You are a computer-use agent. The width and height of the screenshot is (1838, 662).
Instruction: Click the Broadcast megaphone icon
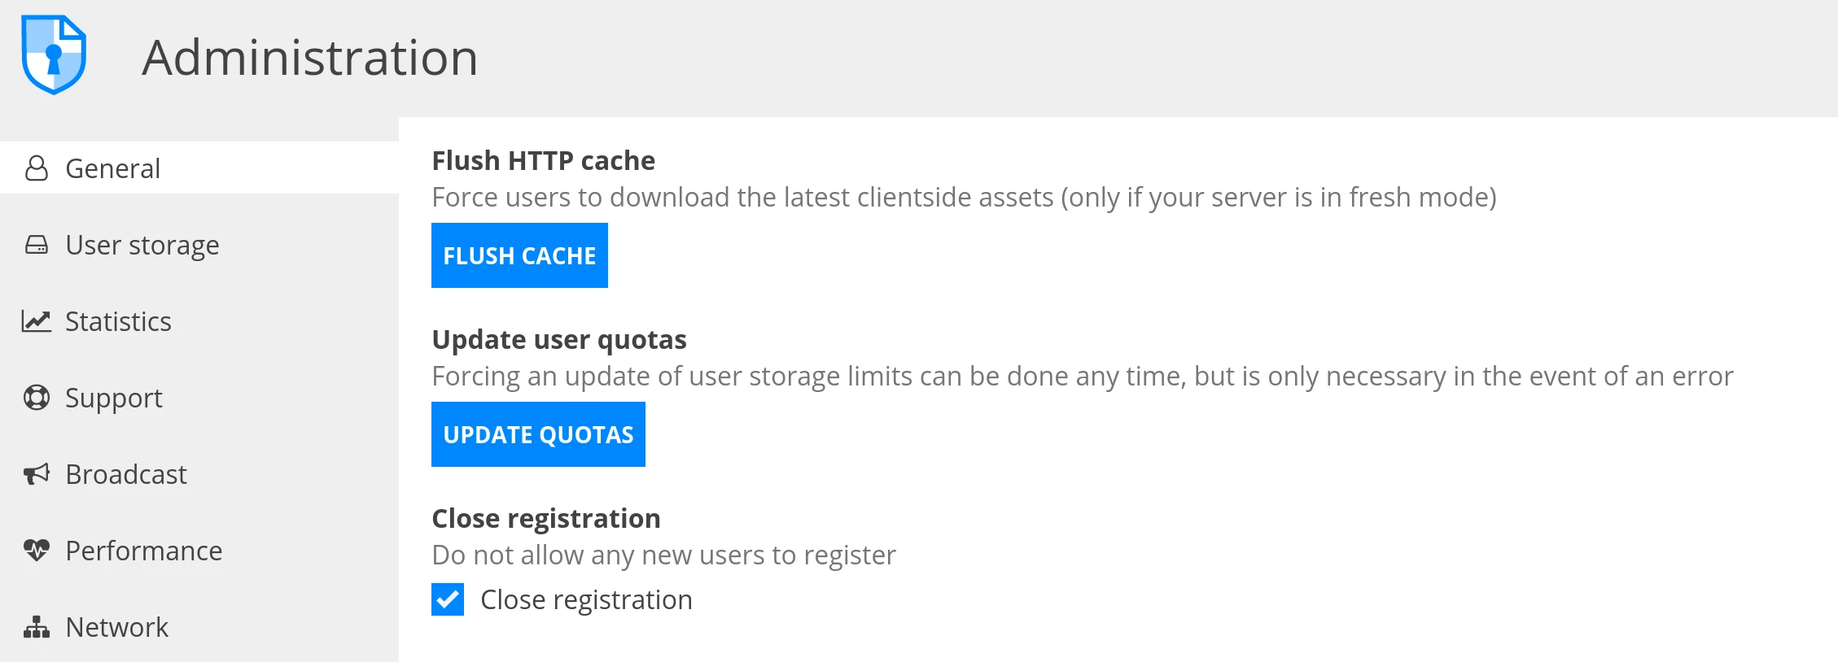[36, 474]
